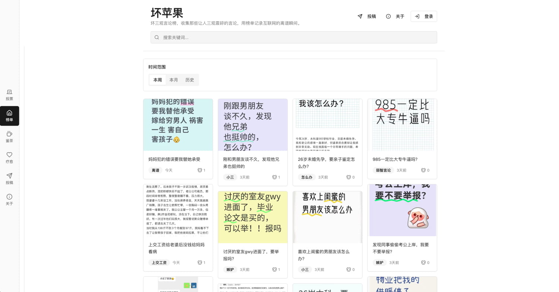Click the login arrow icon in 登录 button

(x=417, y=16)
